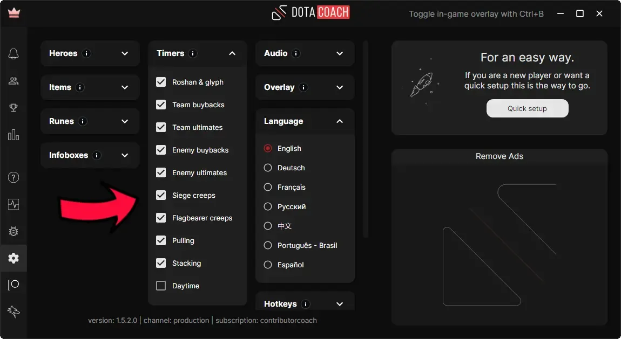This screenshot has width=621, height=339.
Task: Open the bar chart statistics icon
Action: pos(13,135)
